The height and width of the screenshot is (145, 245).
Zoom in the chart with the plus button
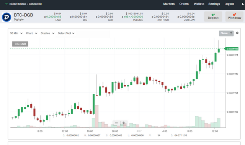point(124,123)
